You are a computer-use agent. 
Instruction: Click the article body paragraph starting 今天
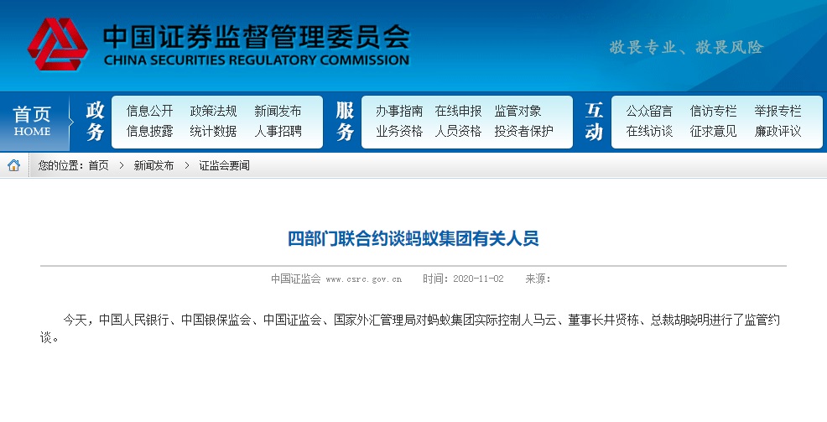tap(410, 328)
